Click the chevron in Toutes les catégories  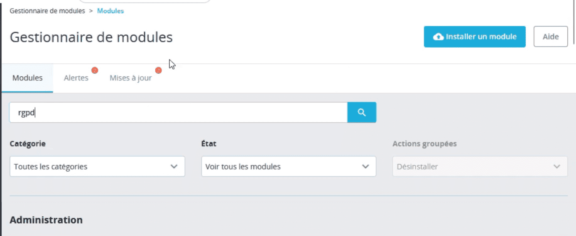coord(174,166)
